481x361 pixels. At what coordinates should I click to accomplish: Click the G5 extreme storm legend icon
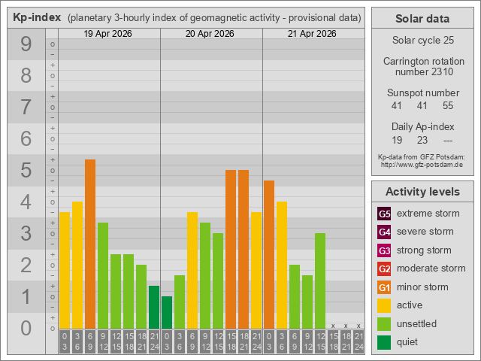point(384,214)
